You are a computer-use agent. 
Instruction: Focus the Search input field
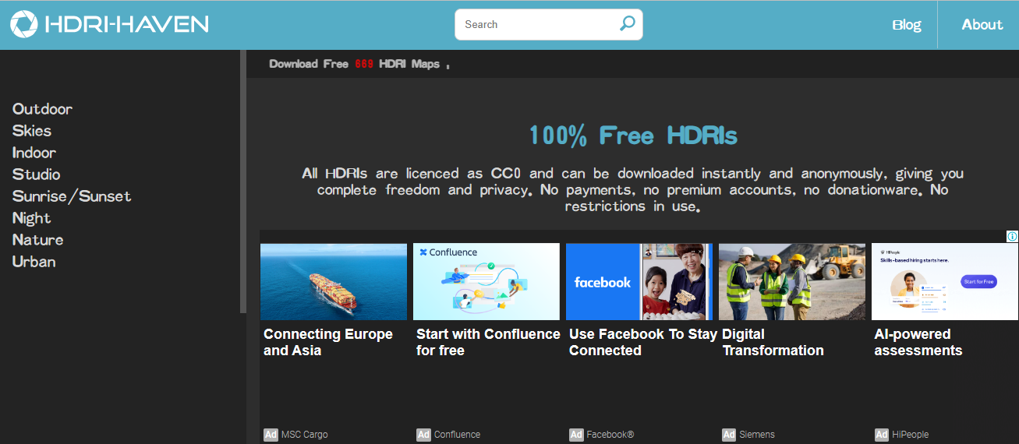[x=538, y=24]
